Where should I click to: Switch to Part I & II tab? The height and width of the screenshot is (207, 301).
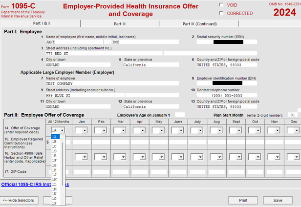42,23
